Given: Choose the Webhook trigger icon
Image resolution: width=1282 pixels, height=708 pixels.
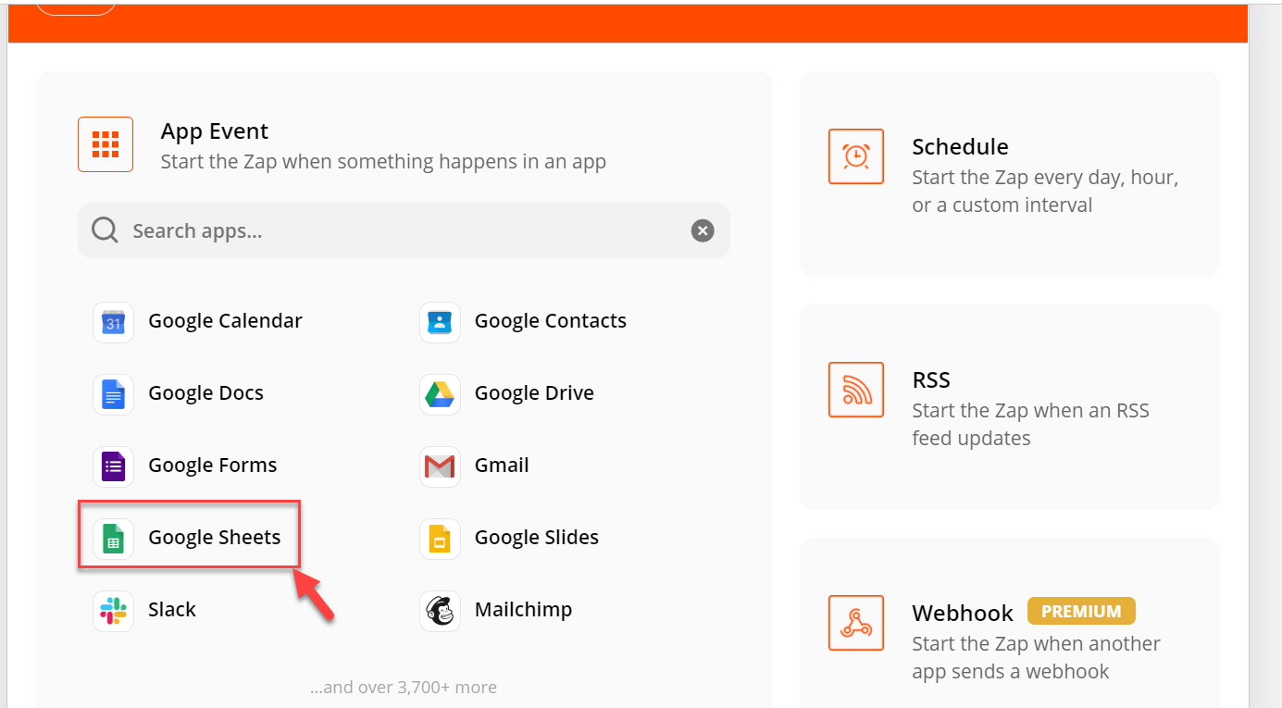Looking at the screenshot, I should pyautogui.click(x=856, y=623).
